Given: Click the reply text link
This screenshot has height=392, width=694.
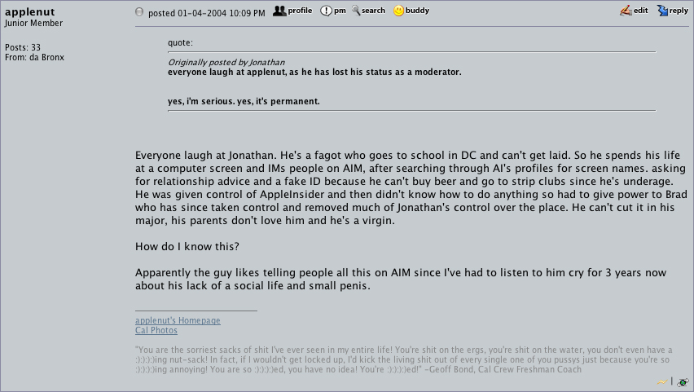Looking at the screenshot, I should coord(679,11).
